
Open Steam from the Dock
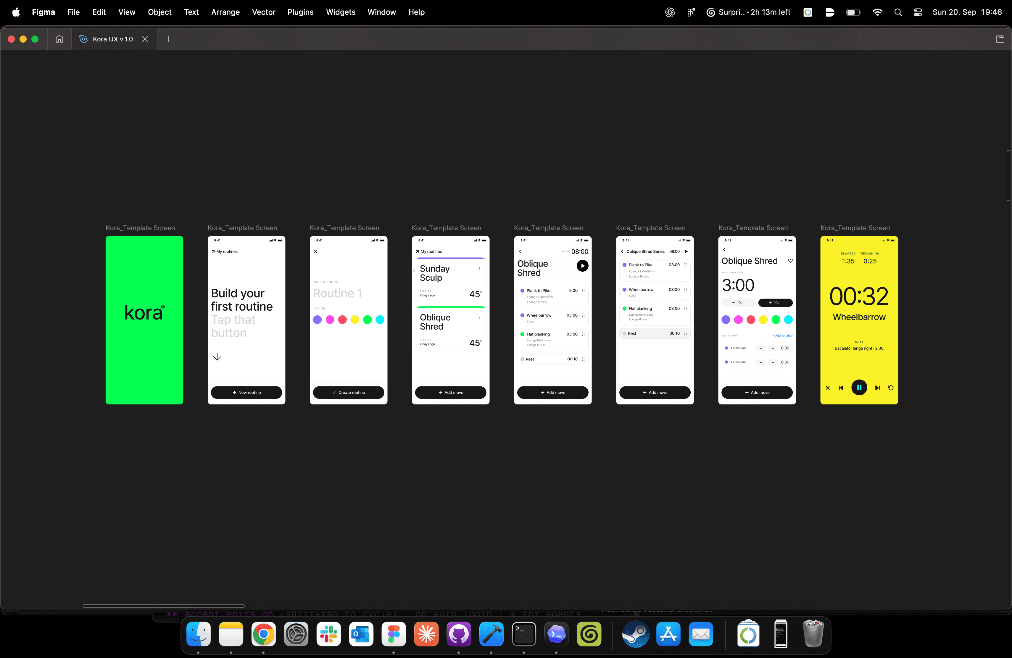(x=636, y=634)
